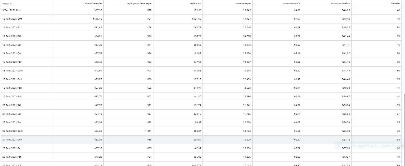Click the 18 Tem 2021 Paz row
The width and height of the screenshot is (405, 166).
pos(201,88)
